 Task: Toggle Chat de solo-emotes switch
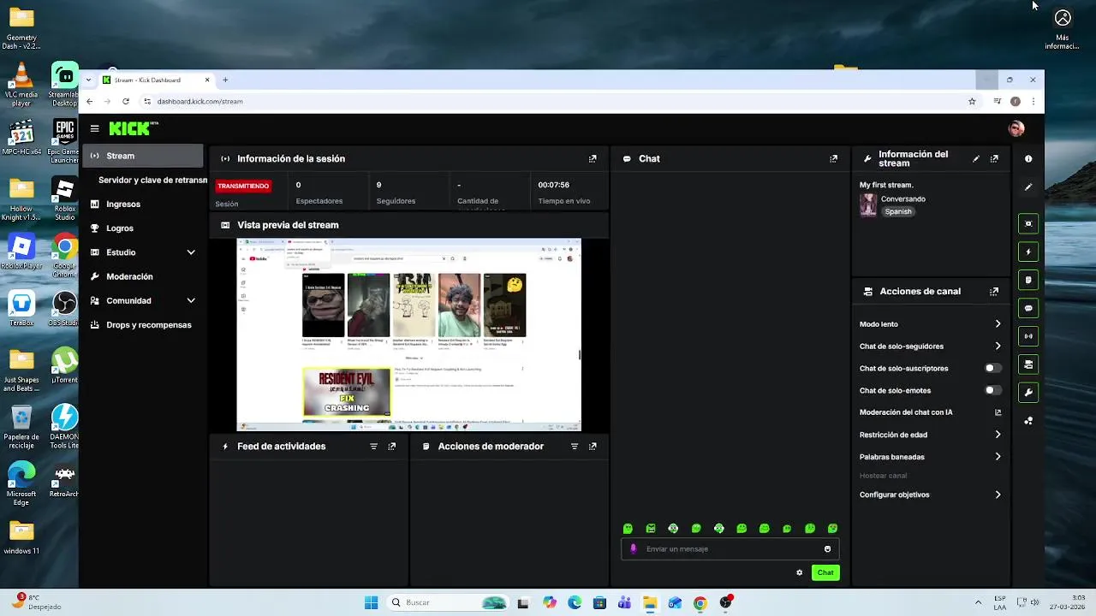992,390
